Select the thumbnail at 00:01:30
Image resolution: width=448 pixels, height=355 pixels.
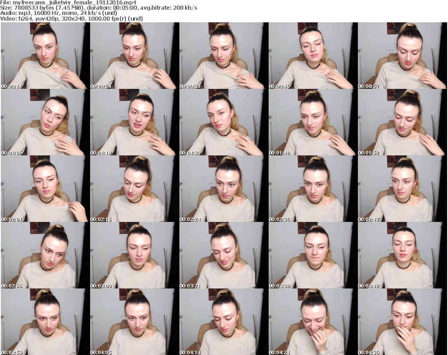224,122
